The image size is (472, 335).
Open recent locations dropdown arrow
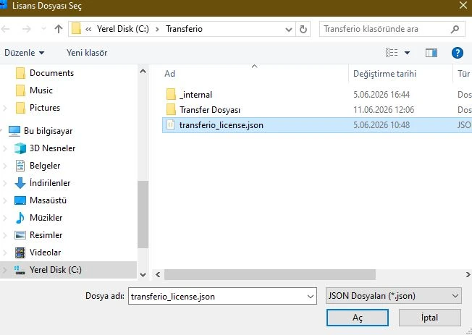pos(43,29)
